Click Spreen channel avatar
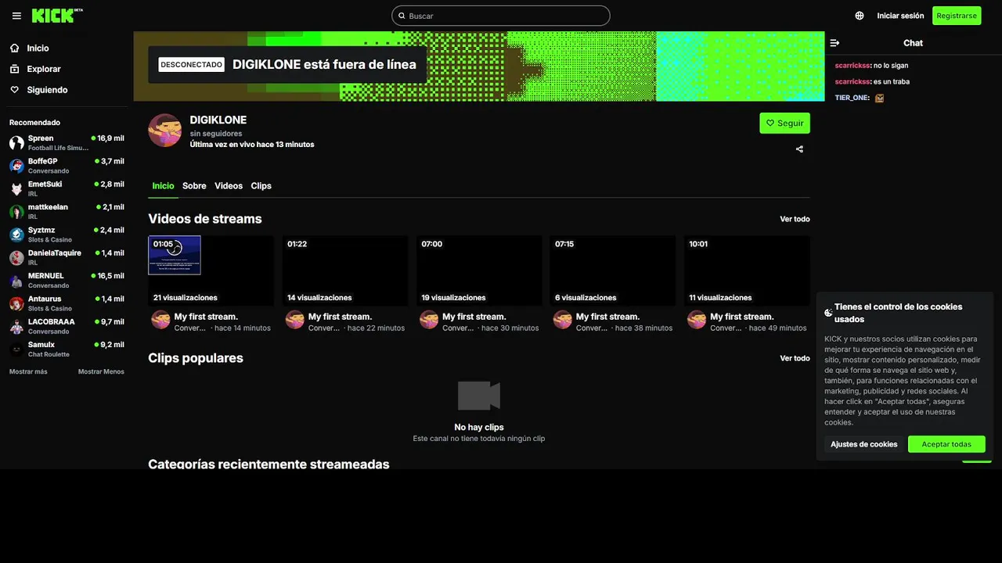 [16, 143]
